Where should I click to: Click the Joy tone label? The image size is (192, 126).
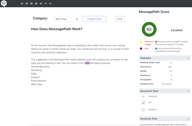(x=150, y=102)
